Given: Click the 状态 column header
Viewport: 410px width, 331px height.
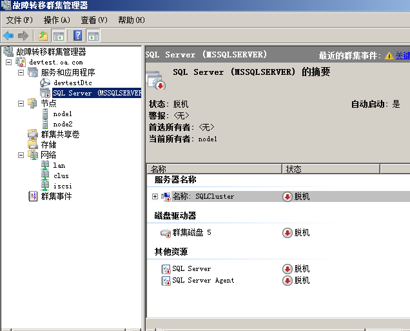Looking at the screenshot, I should [x=331, y=169].
